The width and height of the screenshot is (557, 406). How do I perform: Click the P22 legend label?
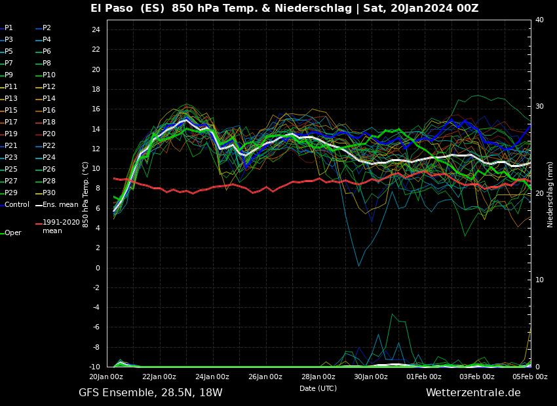[49, 146]
